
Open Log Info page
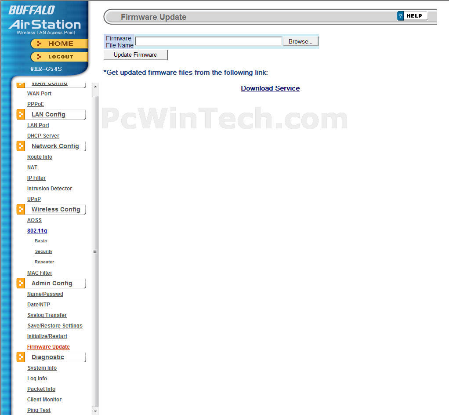[37, 379]
